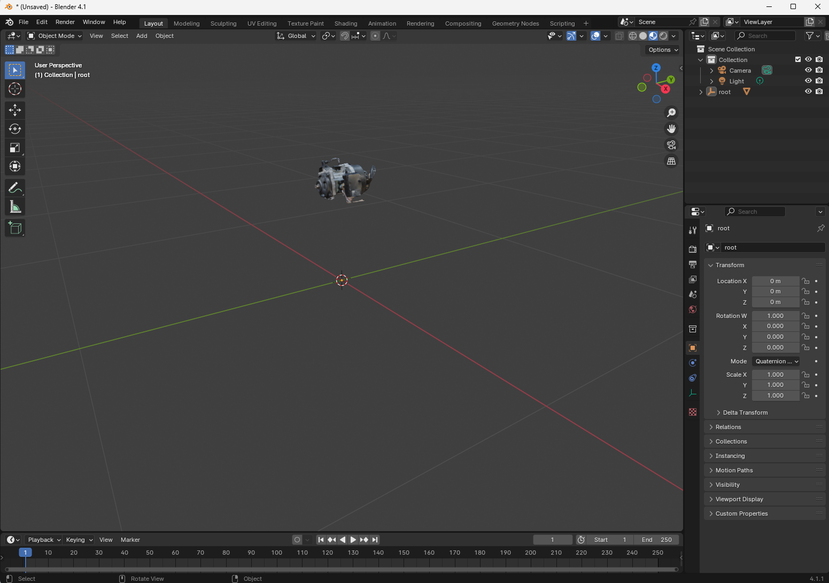Switch to the Sculpting workspace tab
Image resolution: width=829 pixels, height=583 pixels.
(223, 24)
